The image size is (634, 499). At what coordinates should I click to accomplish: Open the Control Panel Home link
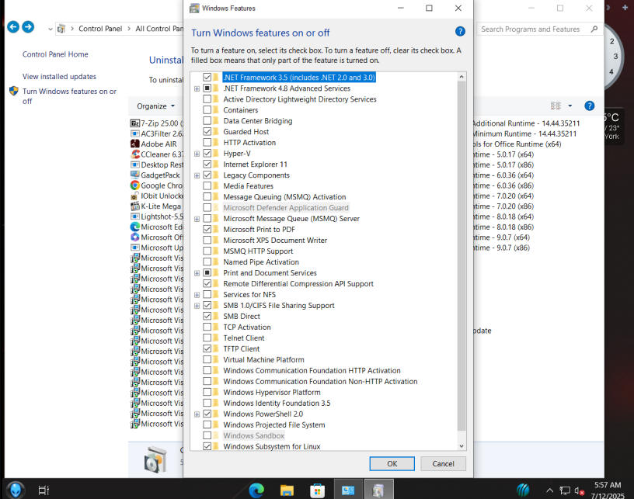point(55,54)
